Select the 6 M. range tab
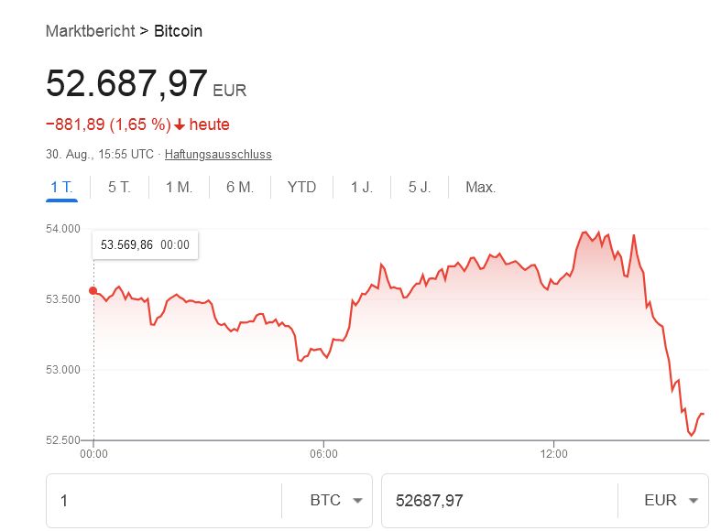Viewport: 721px width, 531px height. pyautogui.click(x=240, y=188)
